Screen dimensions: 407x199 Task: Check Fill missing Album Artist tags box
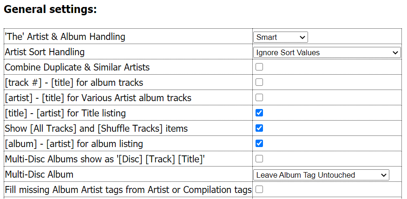pos(259,189)
